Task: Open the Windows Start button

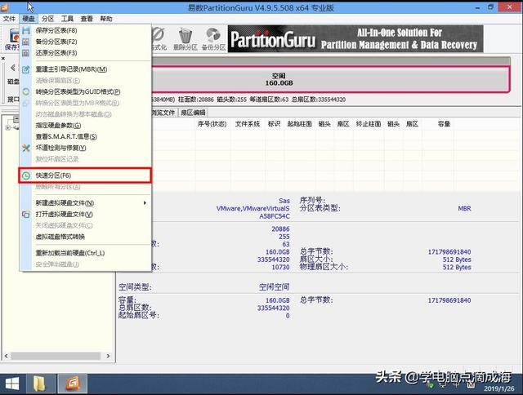Action: point(12,384)
